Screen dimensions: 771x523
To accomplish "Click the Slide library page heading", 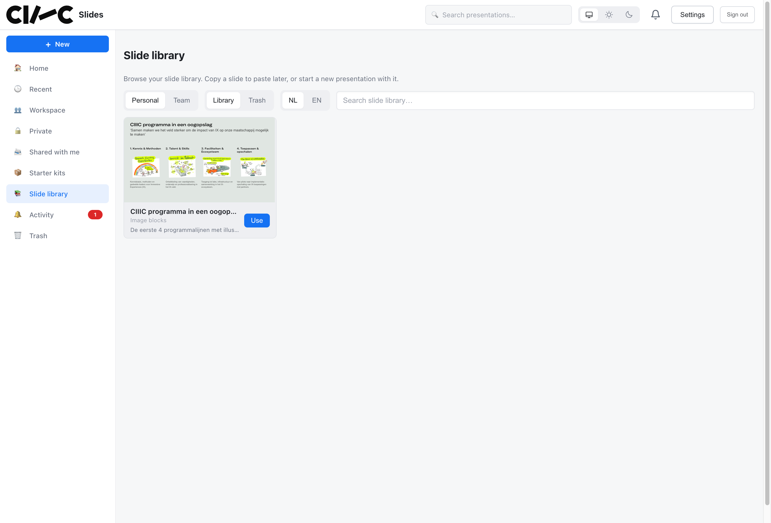I will tap(154, 55).
